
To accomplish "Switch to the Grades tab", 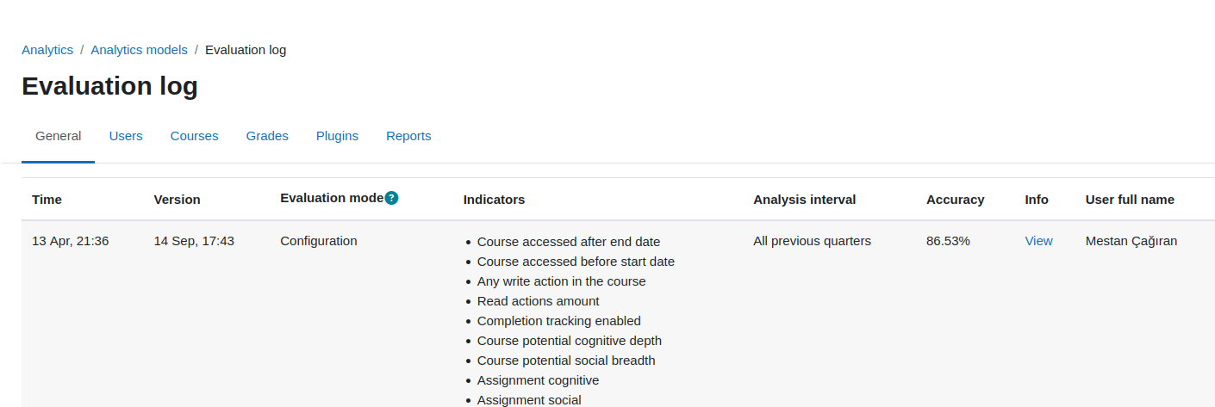I will pyautogui.click(x=267, y=136).
